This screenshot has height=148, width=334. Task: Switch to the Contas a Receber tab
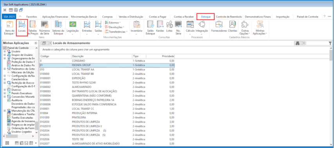184,16
